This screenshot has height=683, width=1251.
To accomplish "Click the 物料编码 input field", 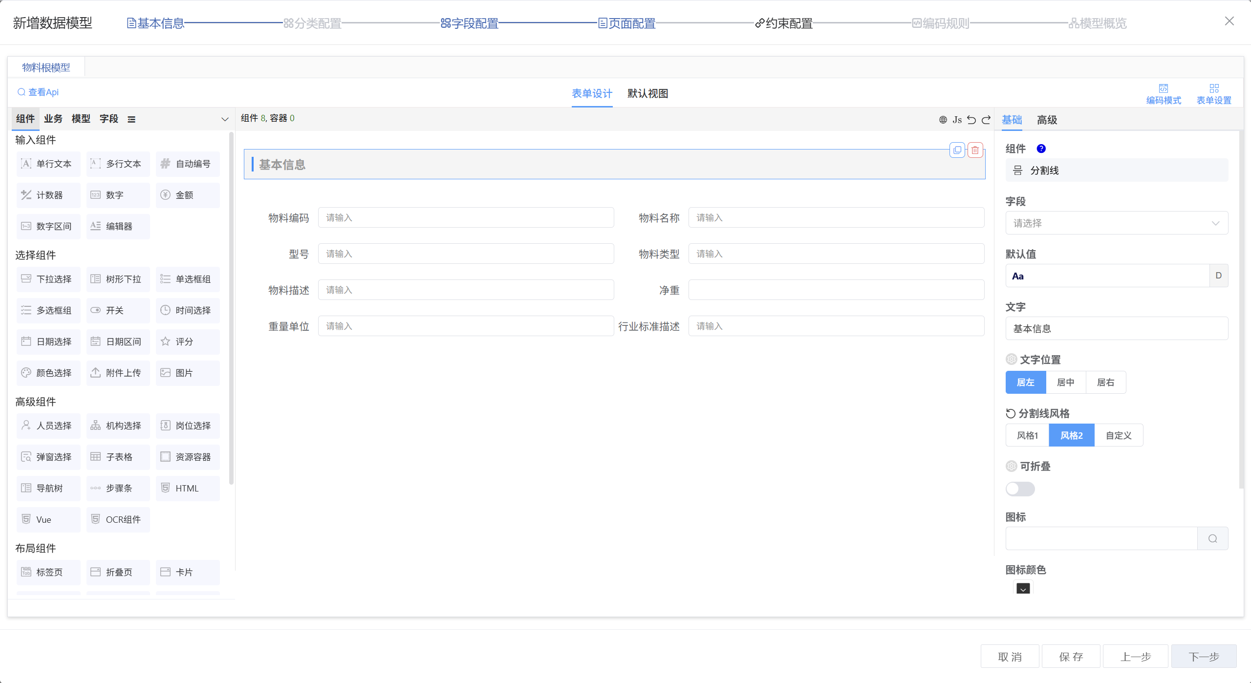I will pyautogui.click(x=466, y=217).
